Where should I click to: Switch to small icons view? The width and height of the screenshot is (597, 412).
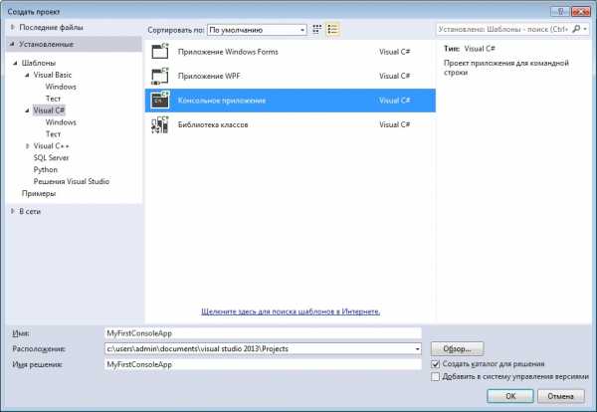point(316,29)
